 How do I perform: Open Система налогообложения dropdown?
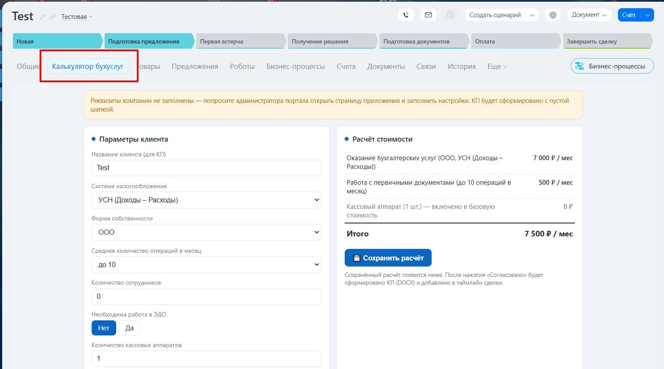[x=207, y=200]
